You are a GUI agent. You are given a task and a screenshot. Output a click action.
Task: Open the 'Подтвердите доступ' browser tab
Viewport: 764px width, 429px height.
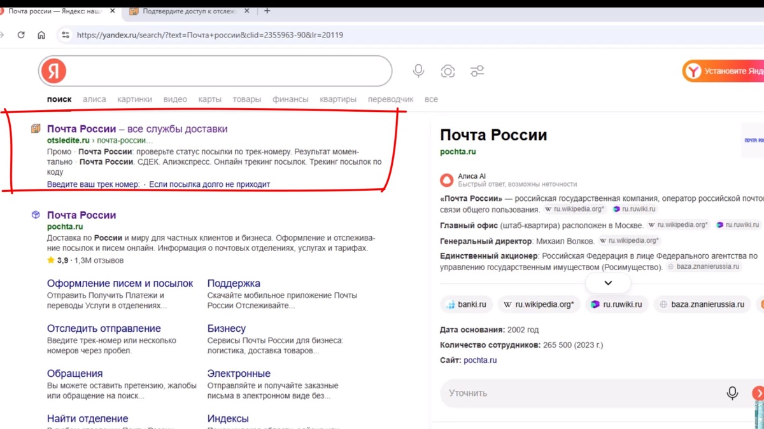tap(181, 11)
